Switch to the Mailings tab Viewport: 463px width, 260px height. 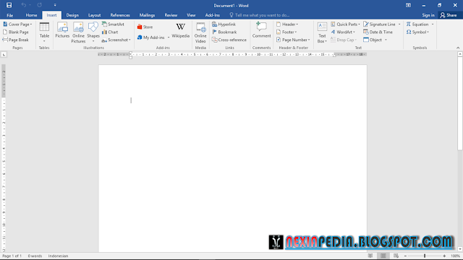point(147,15)
